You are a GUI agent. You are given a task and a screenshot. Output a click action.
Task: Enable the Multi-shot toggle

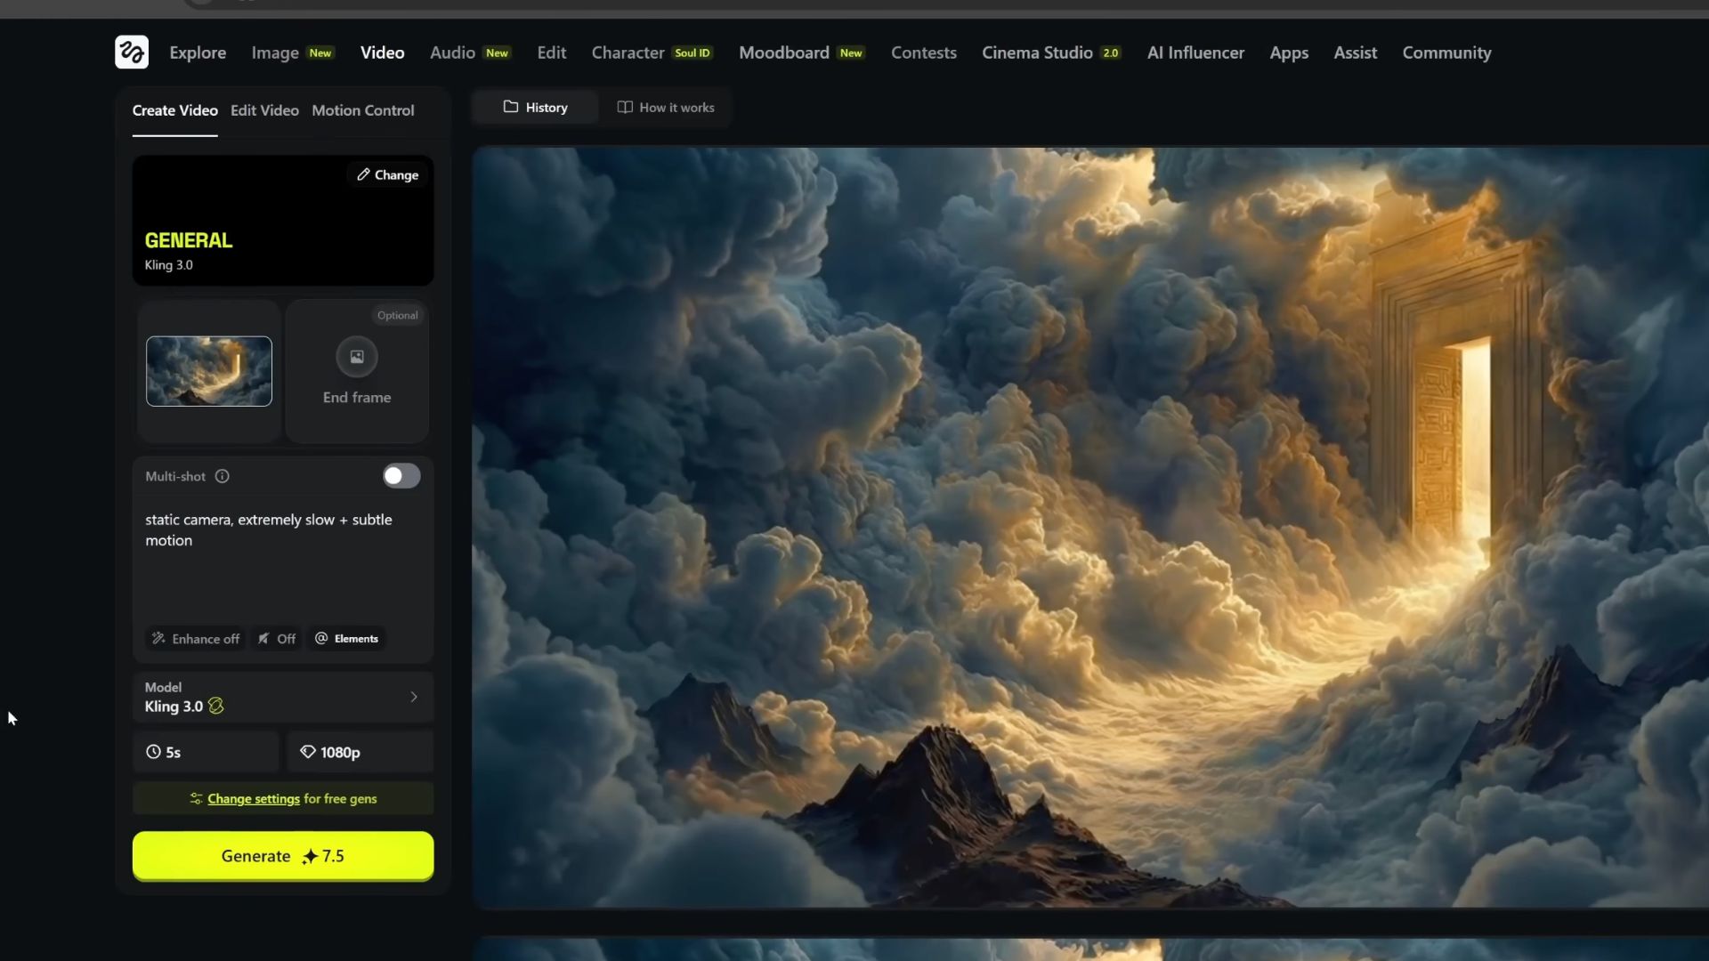[401, 476]
